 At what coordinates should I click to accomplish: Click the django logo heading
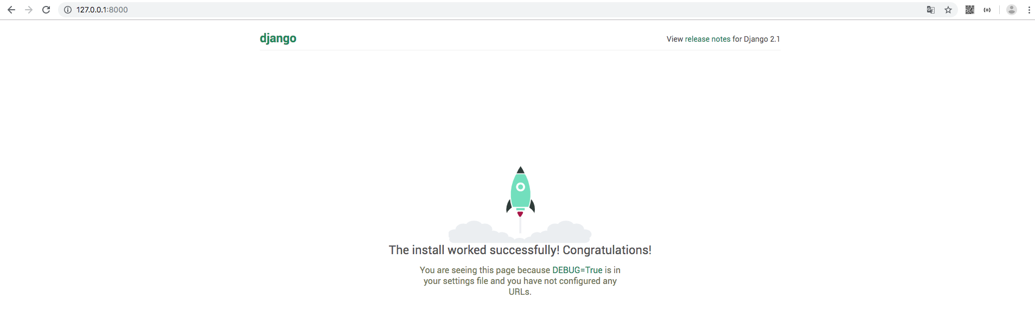278,38
